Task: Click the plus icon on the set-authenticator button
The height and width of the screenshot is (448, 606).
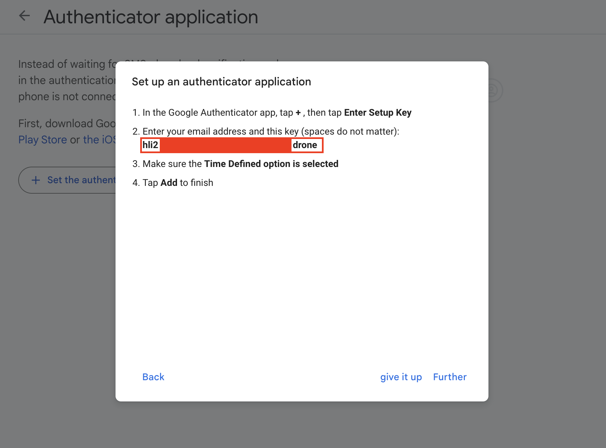Action: coord(36,180)
